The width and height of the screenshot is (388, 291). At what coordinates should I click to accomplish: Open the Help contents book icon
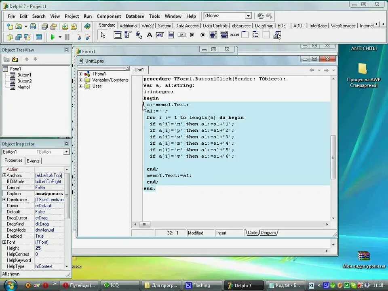tap(87, 27)
